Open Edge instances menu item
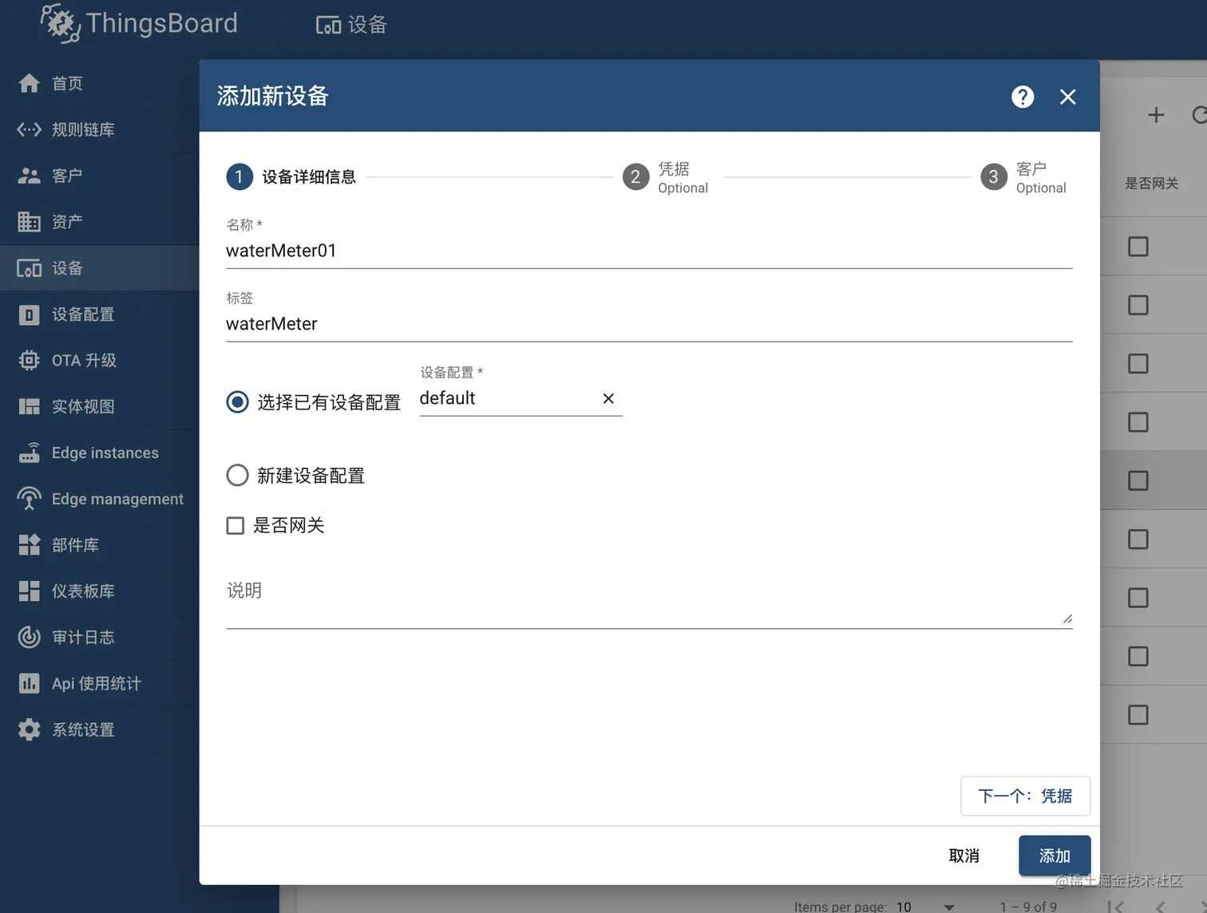This screenshot has height=913, width=1207. 99,453
